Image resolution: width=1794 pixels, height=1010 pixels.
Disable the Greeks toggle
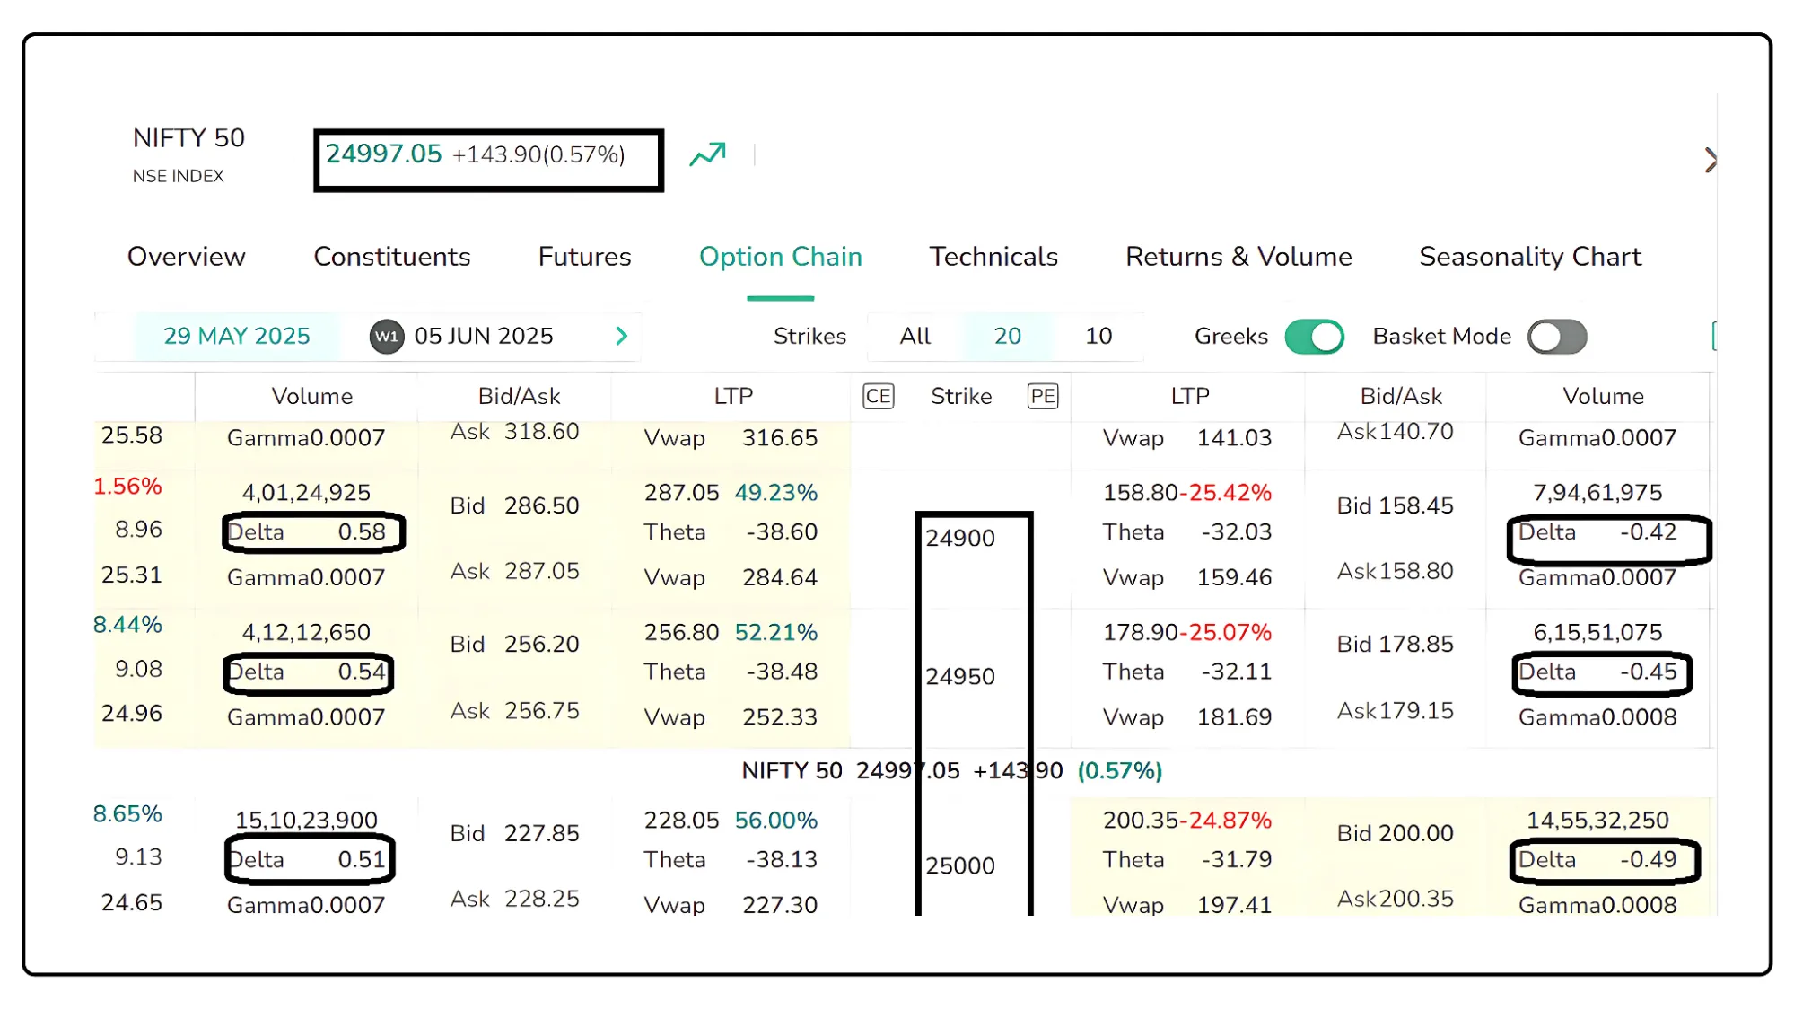click(x=1315, y=337)
